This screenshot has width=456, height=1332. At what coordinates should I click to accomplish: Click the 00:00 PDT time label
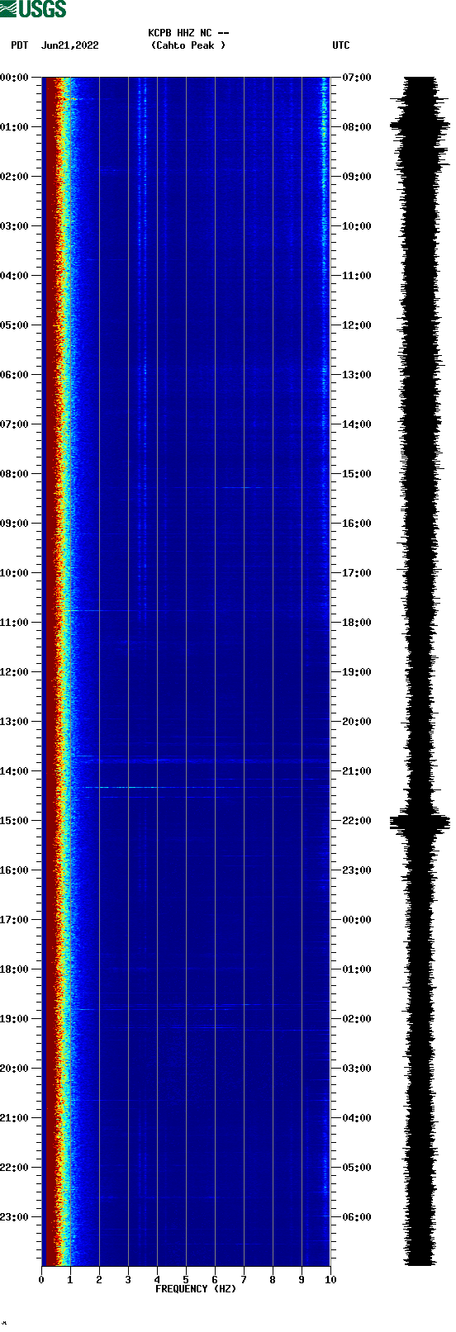(x=15, y=78)
